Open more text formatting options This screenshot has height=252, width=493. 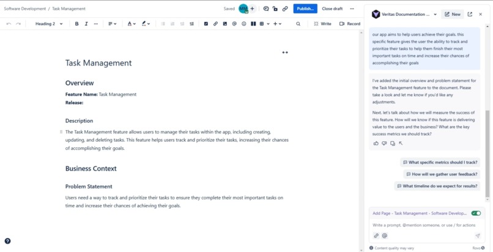[96, 24]
